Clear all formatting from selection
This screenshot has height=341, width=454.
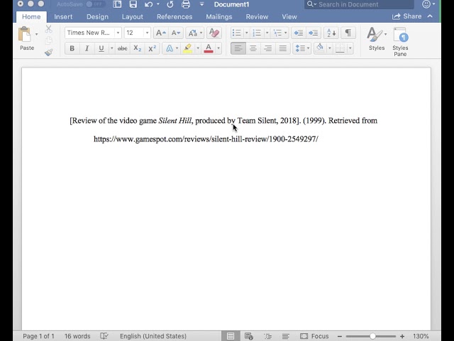214,33
